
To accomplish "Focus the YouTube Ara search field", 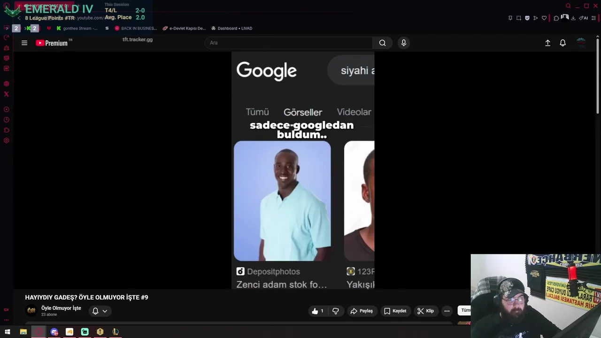I will coord(289,43).
